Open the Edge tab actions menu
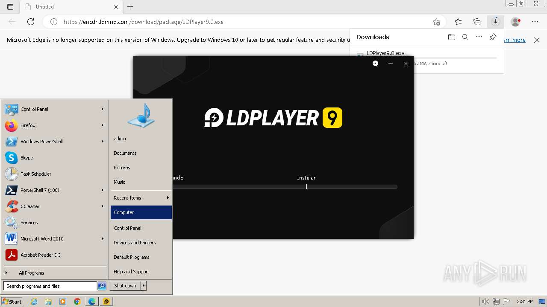Viewport: 547px width, 307px height. click(10, 7)
